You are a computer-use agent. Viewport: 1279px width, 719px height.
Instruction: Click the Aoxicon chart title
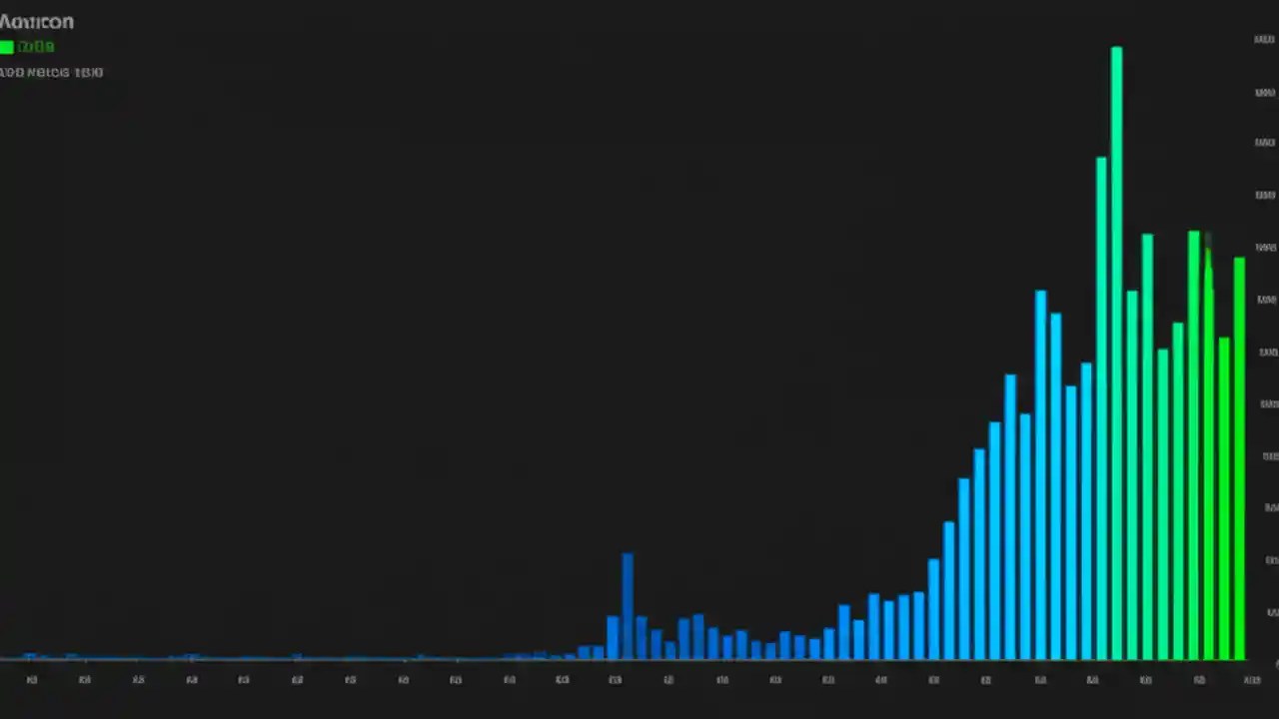tap(37, 21)
